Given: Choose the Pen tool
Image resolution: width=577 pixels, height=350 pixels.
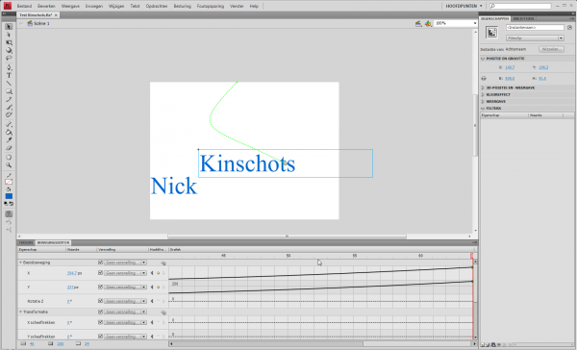Looking at the screenshot, I should tap(9, 67).
